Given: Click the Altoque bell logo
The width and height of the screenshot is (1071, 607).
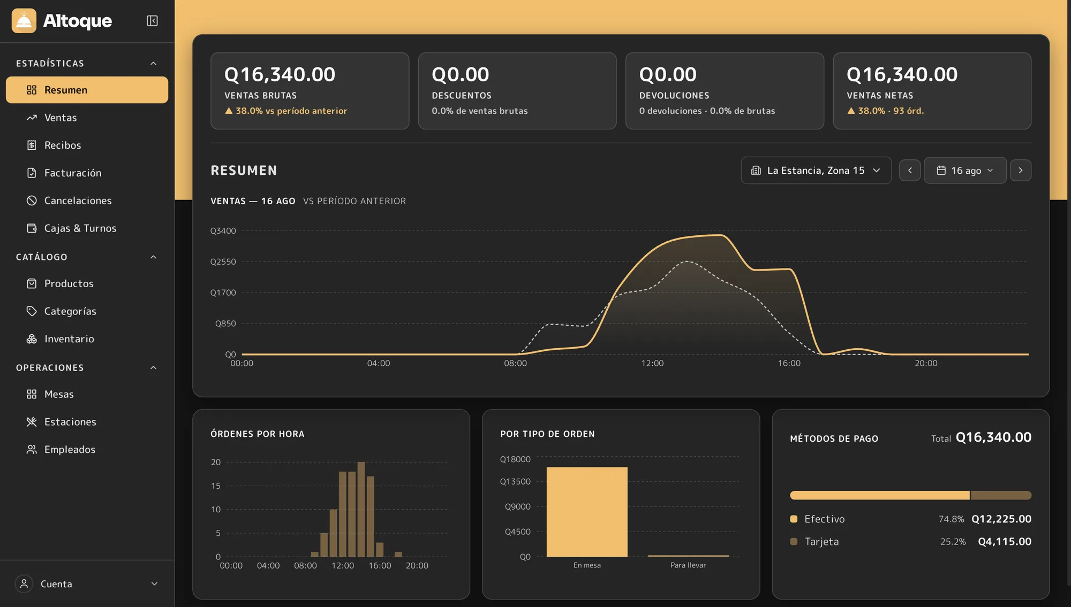Looking at the screenshot, I should [24, 21].
